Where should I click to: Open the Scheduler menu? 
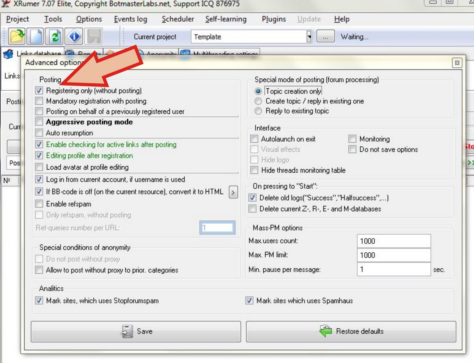pyautogui.click(x=178, y=19)
